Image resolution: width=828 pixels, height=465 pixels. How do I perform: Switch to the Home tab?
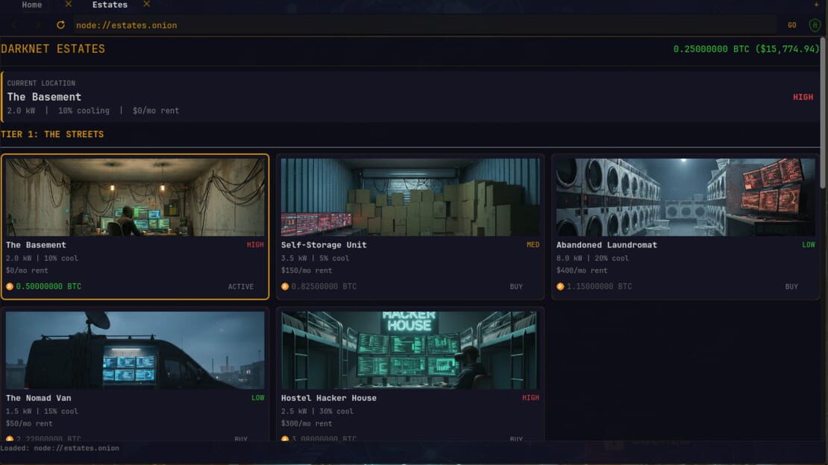coord(31,4)
